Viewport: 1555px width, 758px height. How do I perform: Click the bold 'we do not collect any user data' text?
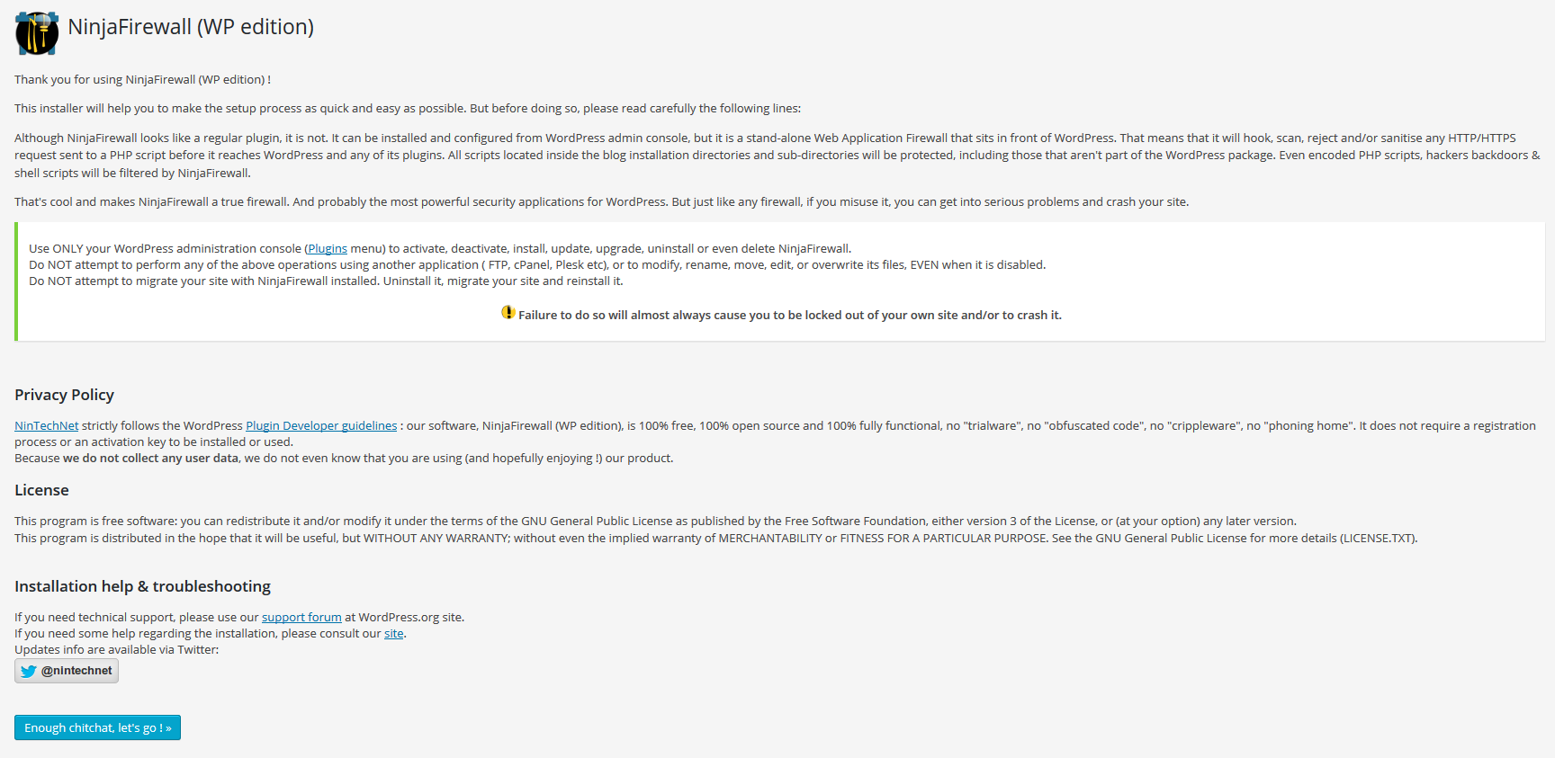pos(151,458)
